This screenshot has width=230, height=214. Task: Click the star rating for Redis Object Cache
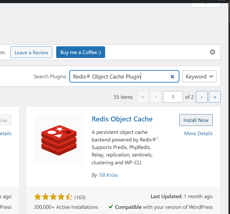[x=53, y=197]
